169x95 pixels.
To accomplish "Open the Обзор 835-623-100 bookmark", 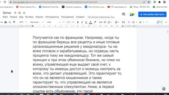I will 140,7.
